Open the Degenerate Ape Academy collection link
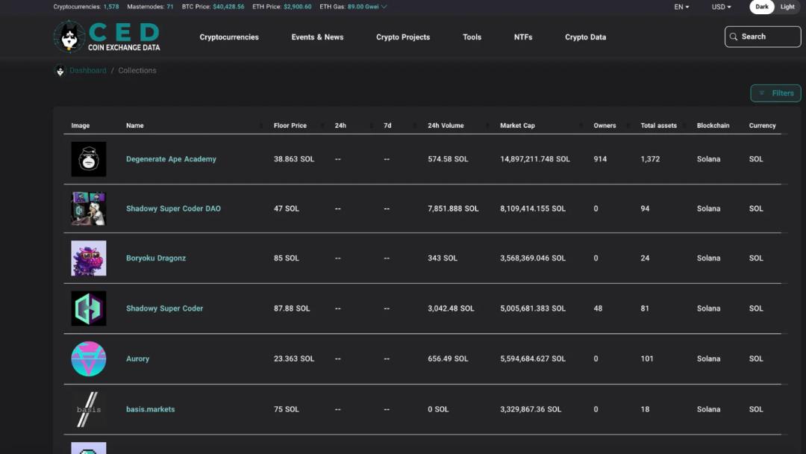 [171, 159]
